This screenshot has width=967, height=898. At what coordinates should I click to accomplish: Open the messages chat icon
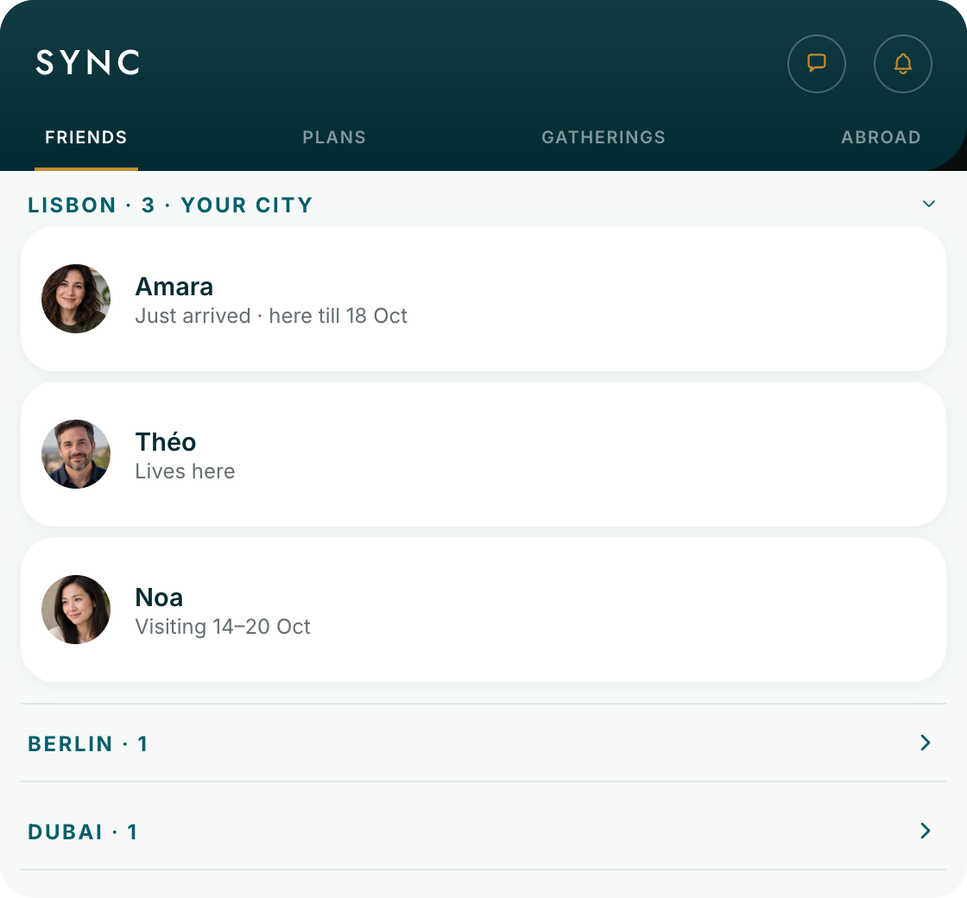click(817, 64)
